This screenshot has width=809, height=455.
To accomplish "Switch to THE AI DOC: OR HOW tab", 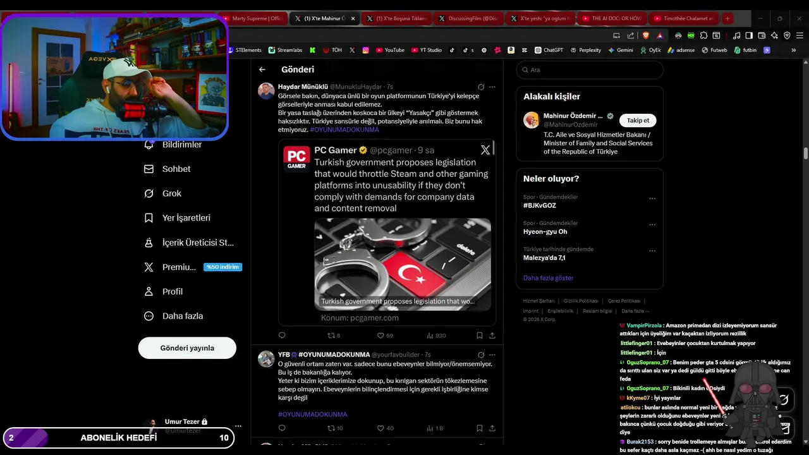I will tap(612, 18).
